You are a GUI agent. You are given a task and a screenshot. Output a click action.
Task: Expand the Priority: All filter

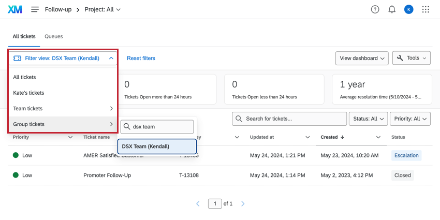click(x=410, y=119)
